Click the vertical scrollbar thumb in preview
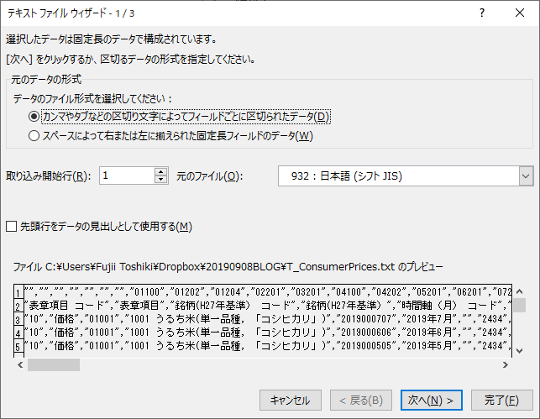Viewport: 540px width, 419px height. point(520,305)
